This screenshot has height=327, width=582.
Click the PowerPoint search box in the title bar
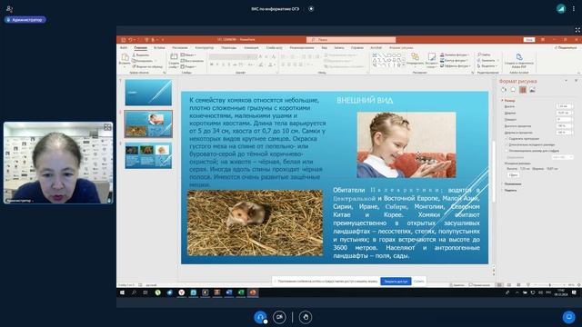tap(351, 40)
